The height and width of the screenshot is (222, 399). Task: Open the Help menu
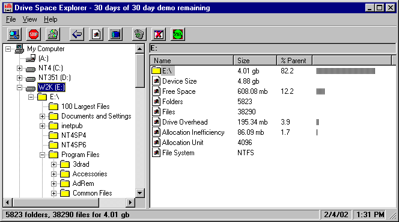pyautogui.click(x=50, y=19)
